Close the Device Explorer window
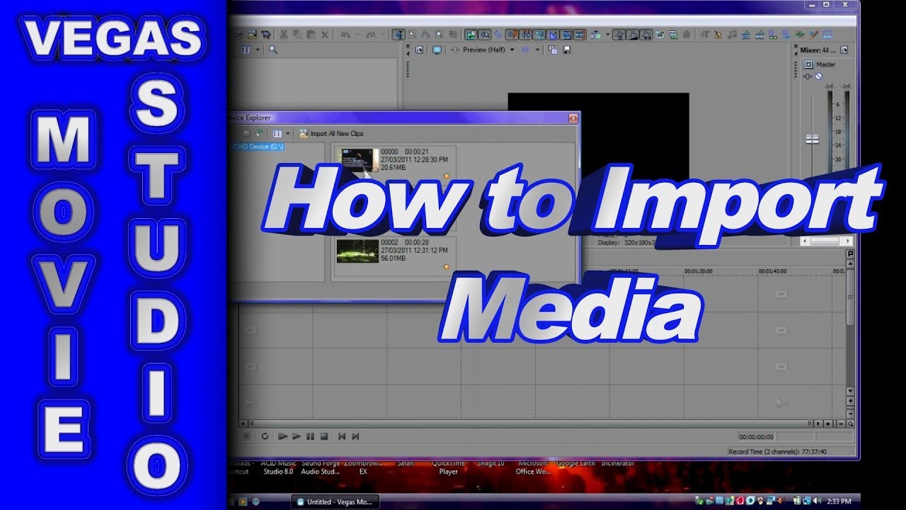The height and width of the screenshot is (510, 906). click(x=573, y=118)
